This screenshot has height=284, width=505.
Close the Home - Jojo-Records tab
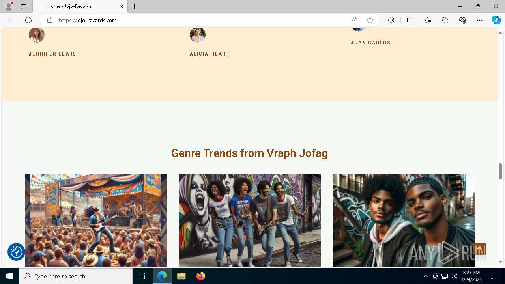coord(121,6)
